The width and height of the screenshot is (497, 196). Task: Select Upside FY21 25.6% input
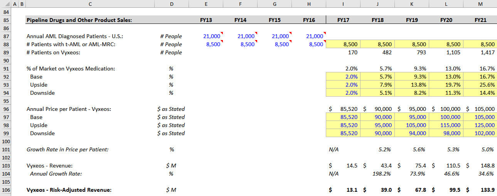[479, 85]
